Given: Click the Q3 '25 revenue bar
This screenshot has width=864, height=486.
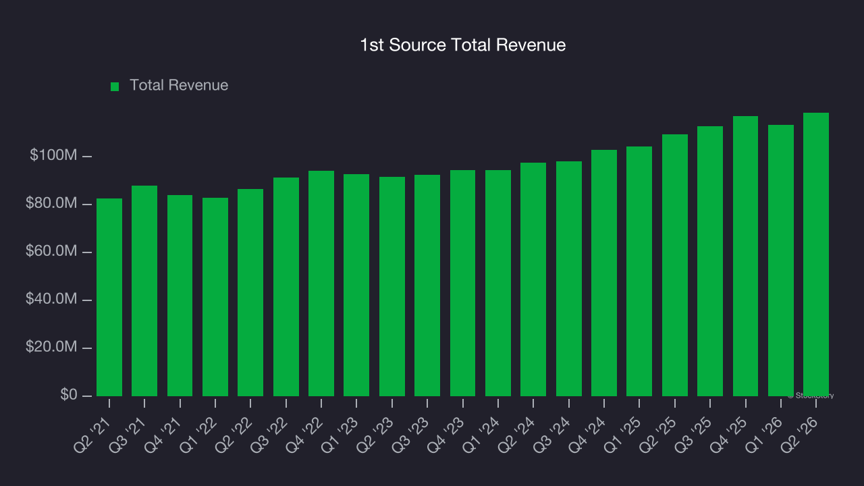Looking at the screenshot, I should click(710, 261).
